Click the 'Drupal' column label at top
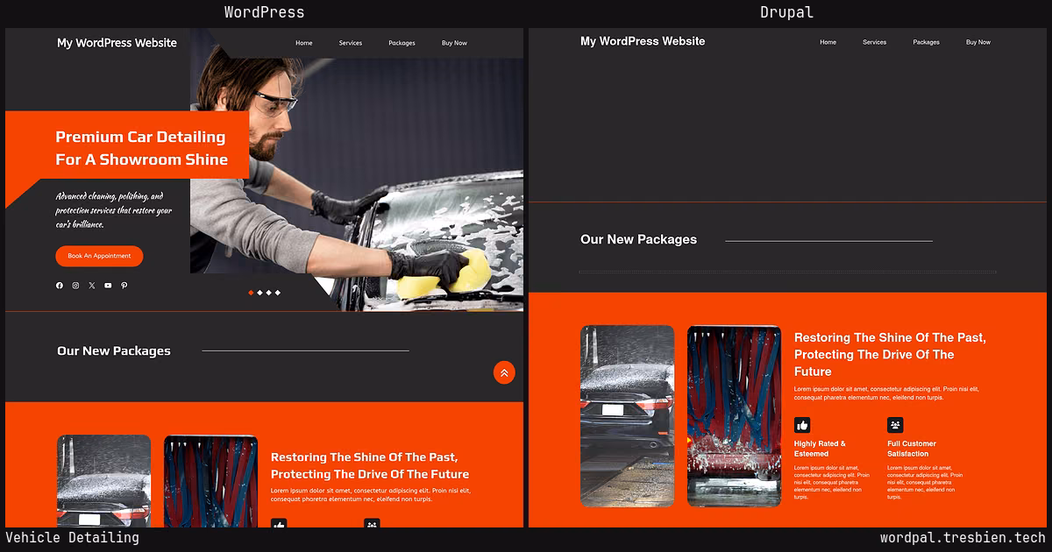 point(786,12)
